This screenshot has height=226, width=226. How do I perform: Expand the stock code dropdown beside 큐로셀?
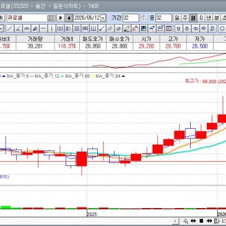51,18
